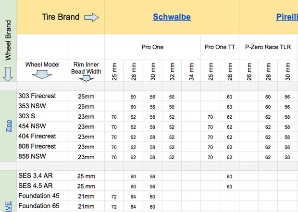Viewport: 298px width, 212px height.
Task: Click the 858 NSW wheel model cell
Action: [34, 156]
